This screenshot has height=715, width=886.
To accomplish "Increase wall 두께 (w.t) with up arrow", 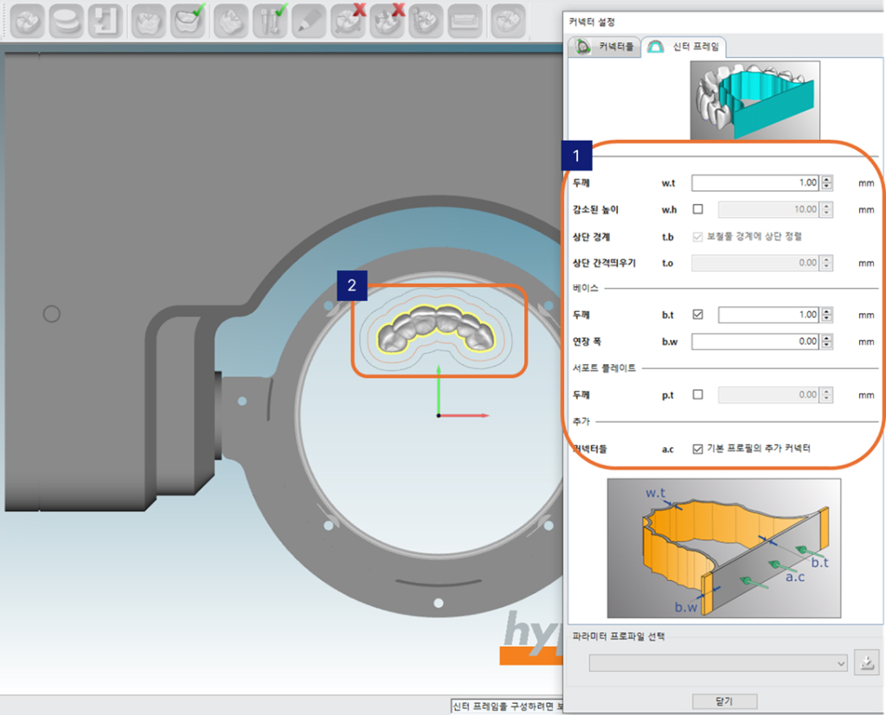I will 827,179.
